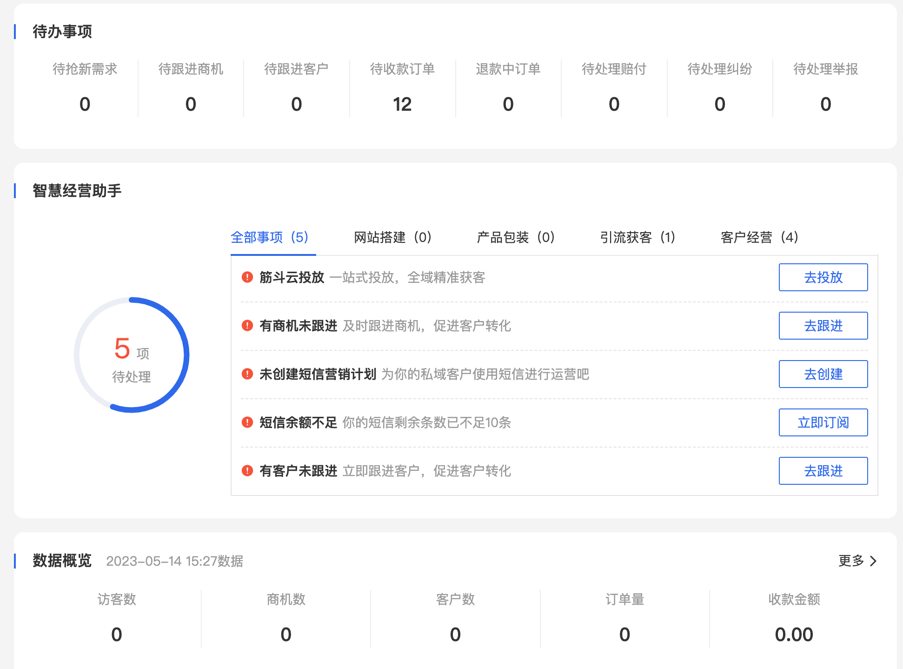Screen dimensions: 903x669
Task: Open the 待抢新需求 count
Action: click(x=85, y=104)
